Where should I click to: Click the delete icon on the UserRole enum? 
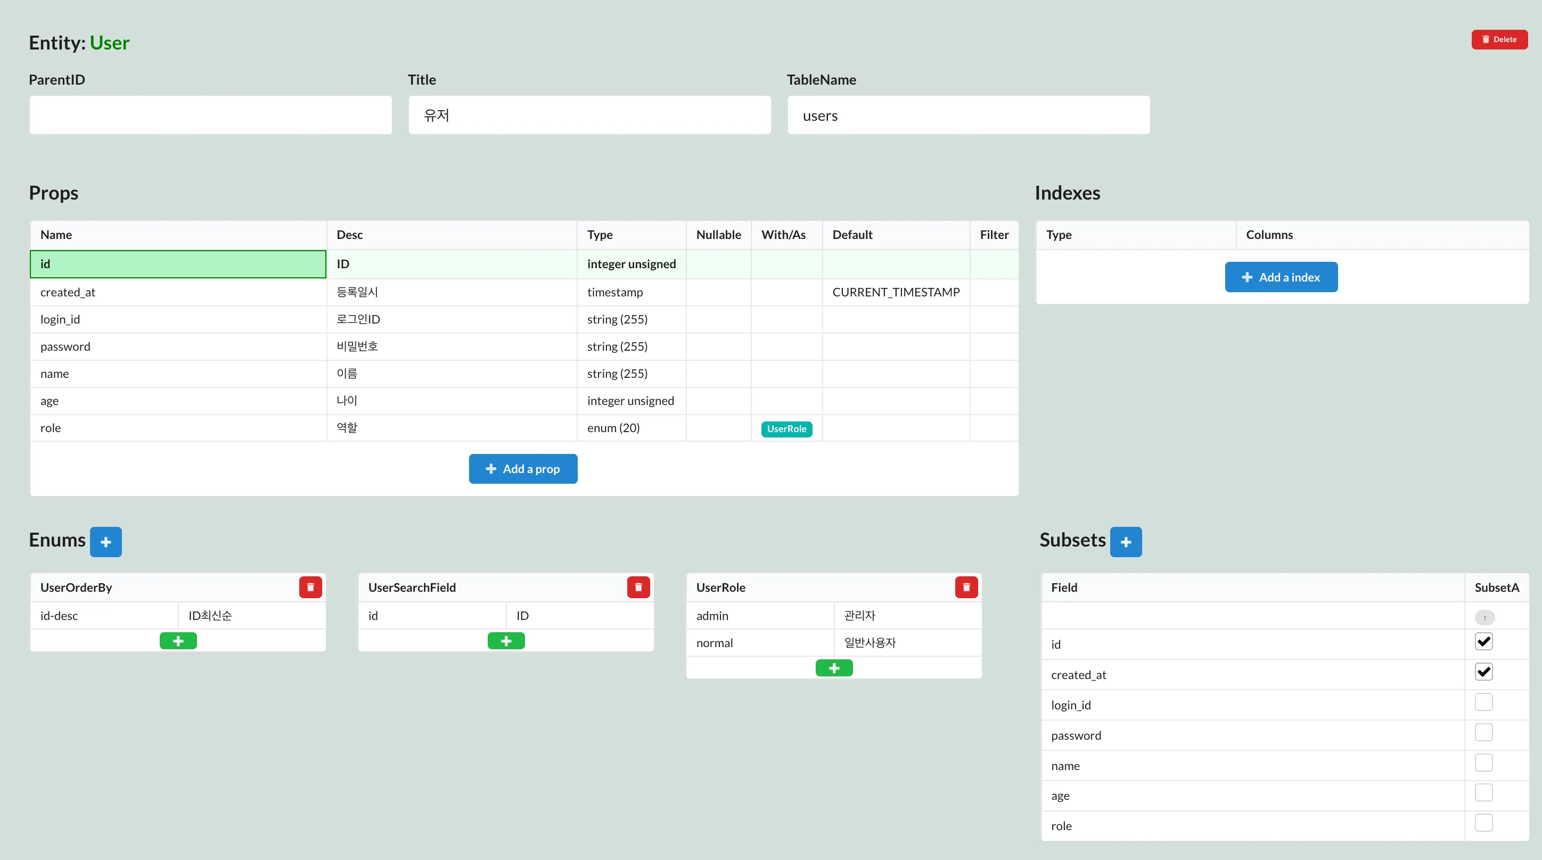click(965, 587)
